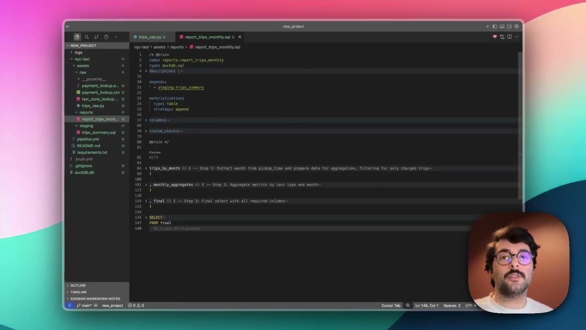Click Cursor Tab in status bar

tap(391, 305)
